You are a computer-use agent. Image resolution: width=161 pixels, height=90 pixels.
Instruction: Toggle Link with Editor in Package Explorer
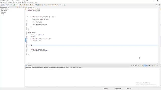pos(17,7)
